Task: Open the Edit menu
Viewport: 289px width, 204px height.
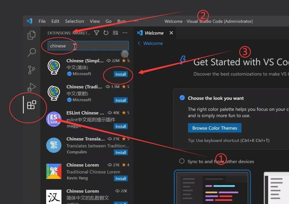Action: pyautogui.click(x=55, y=21)
